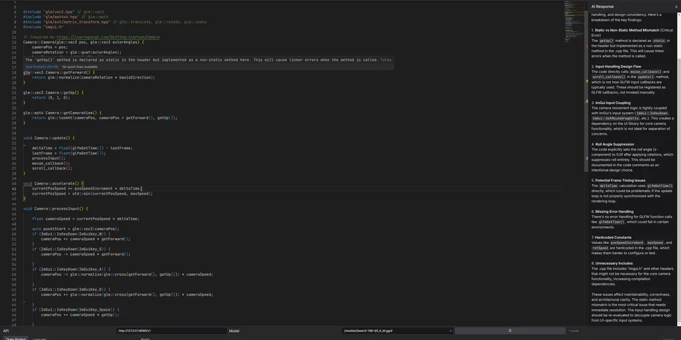Click the 'processInput();' call in update

tap(49, 158)
